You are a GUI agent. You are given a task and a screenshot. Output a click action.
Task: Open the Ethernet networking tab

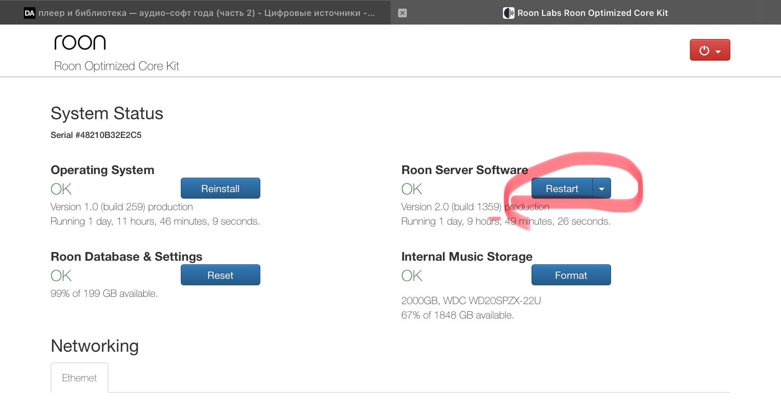pyautogui.click(x=80, y=378)
